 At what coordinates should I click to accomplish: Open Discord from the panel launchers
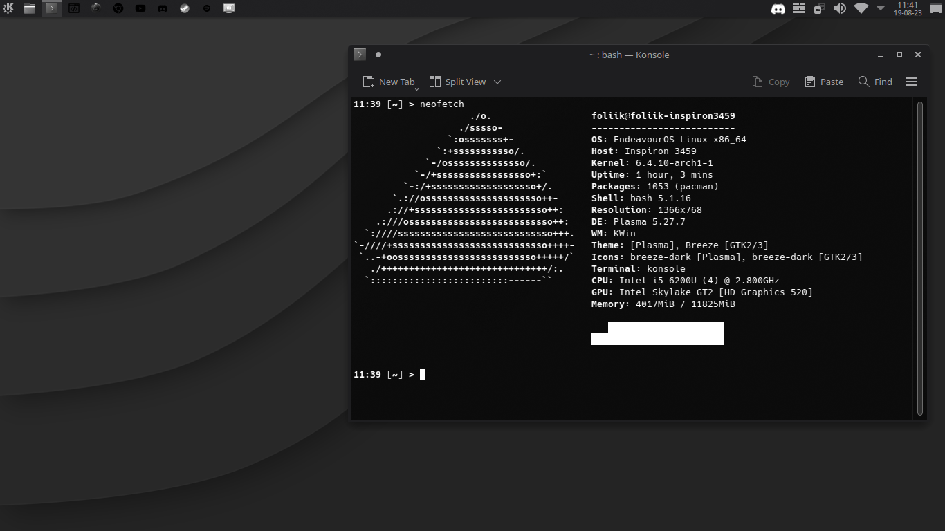click(x=163, y=8)
